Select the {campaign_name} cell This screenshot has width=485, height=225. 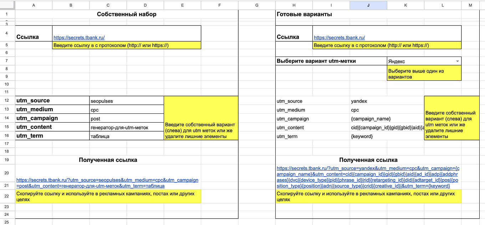[x=387, y=119]
